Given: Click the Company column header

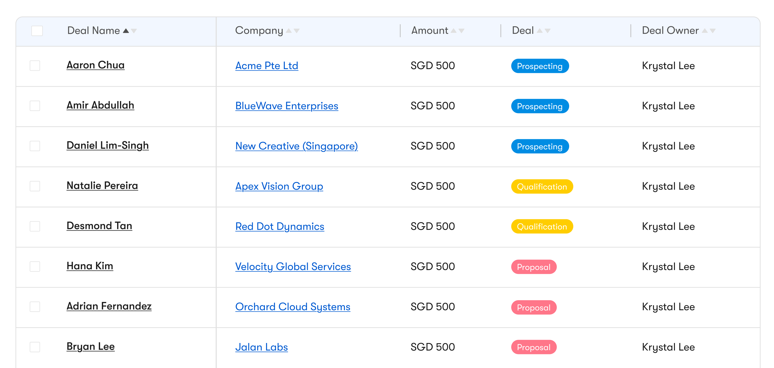Looking at the screenshot, I should point(259,31).
